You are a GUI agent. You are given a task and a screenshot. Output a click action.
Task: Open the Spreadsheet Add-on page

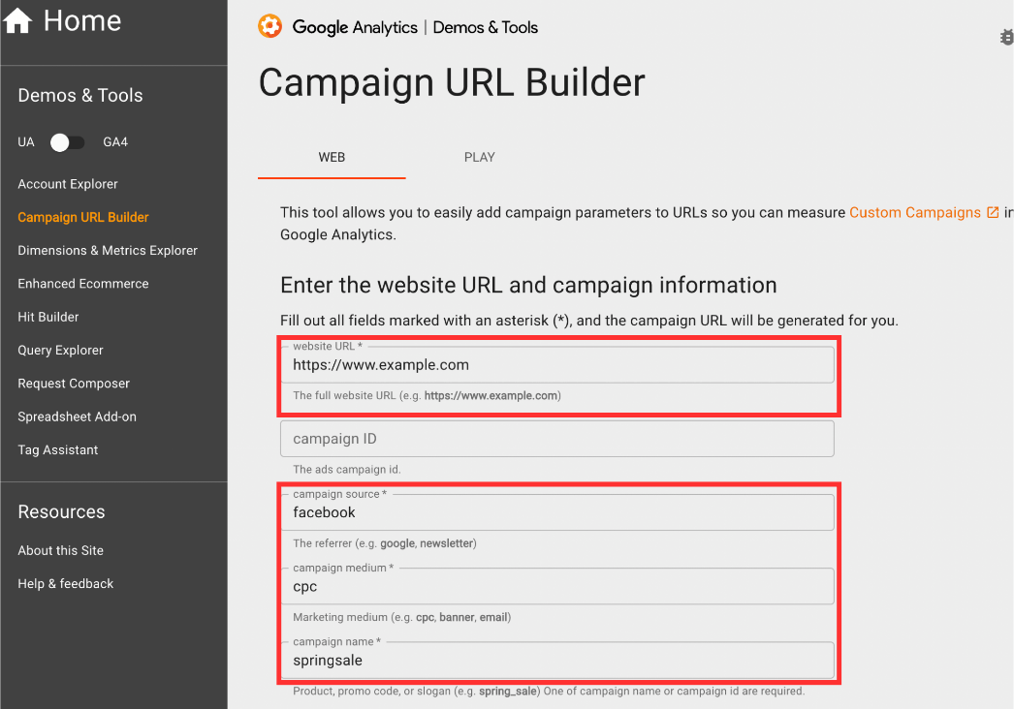(77, 416)
